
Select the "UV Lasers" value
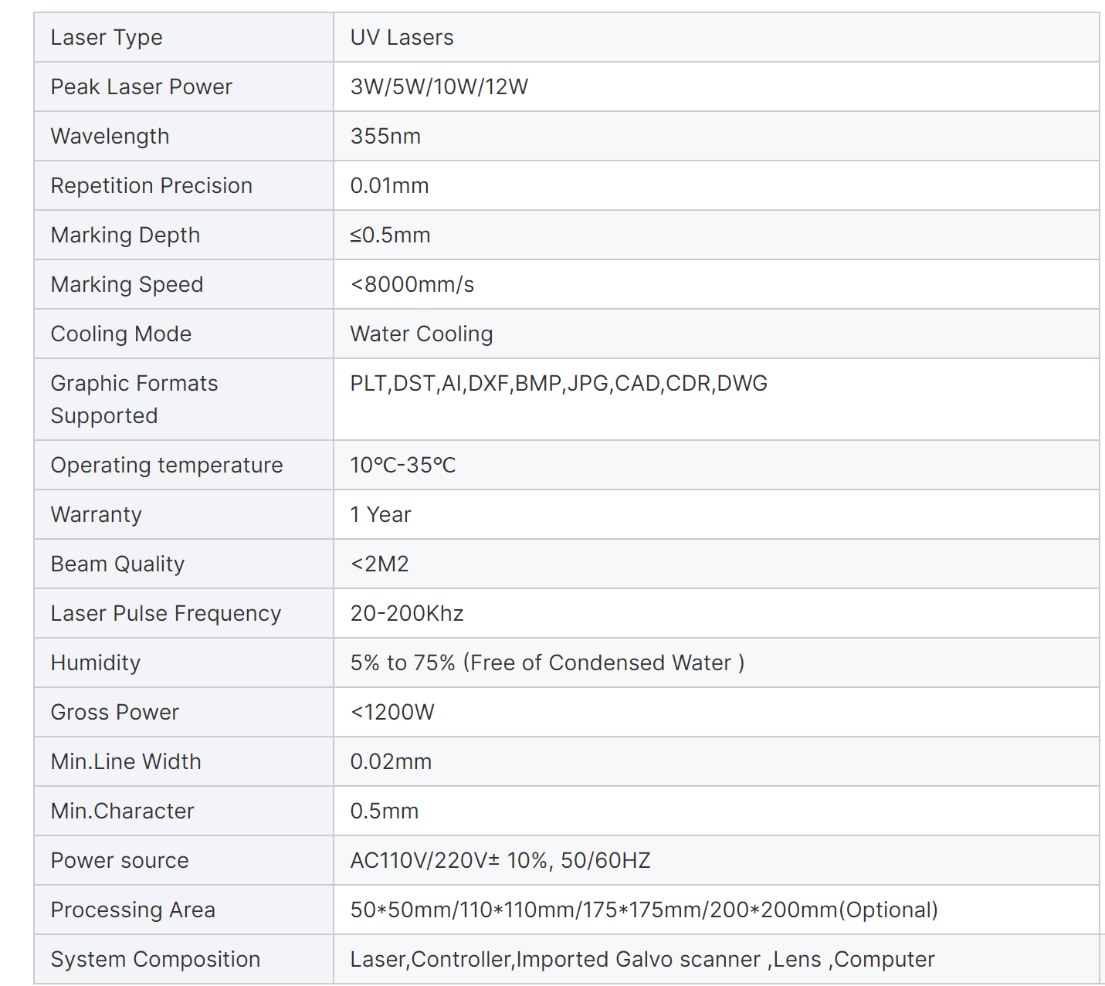[x=402, y=38]
